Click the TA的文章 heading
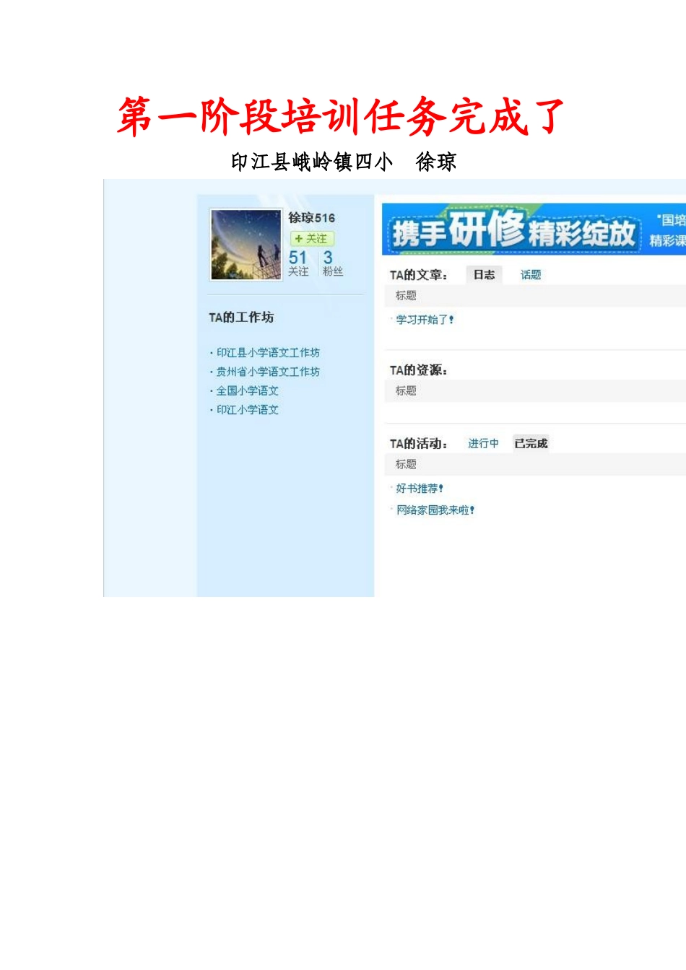The width and height of the screenshot is (686, 970). [x=419, y=274]
